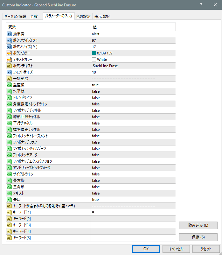The height and width of the screenshot is (255, 222).
Task: Open the ボタンカラー 0,139,139 value dropdown
Action: point(133,53)
